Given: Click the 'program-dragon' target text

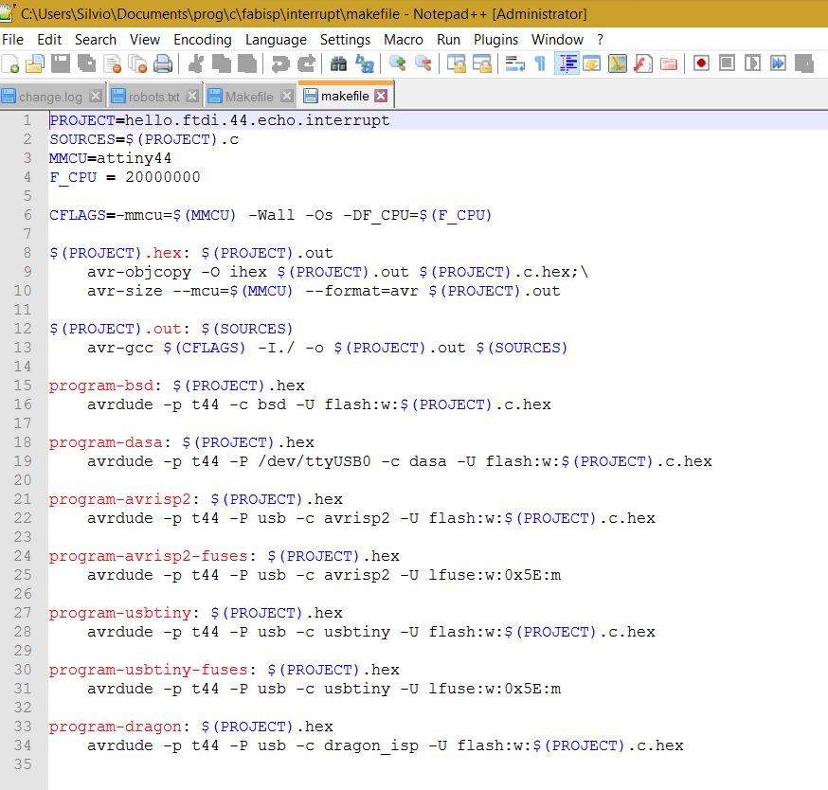Looking at the screenshot, I should point(116,727).
